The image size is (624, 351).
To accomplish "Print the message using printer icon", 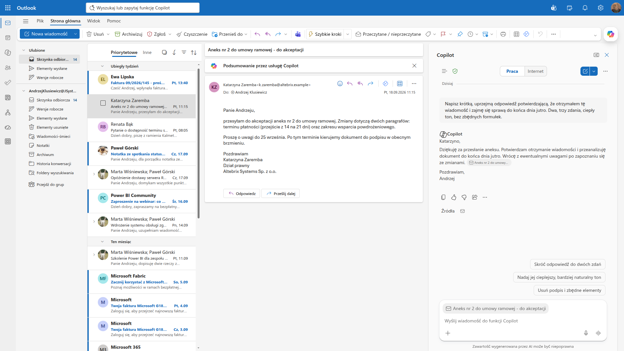I will (503, 34).
